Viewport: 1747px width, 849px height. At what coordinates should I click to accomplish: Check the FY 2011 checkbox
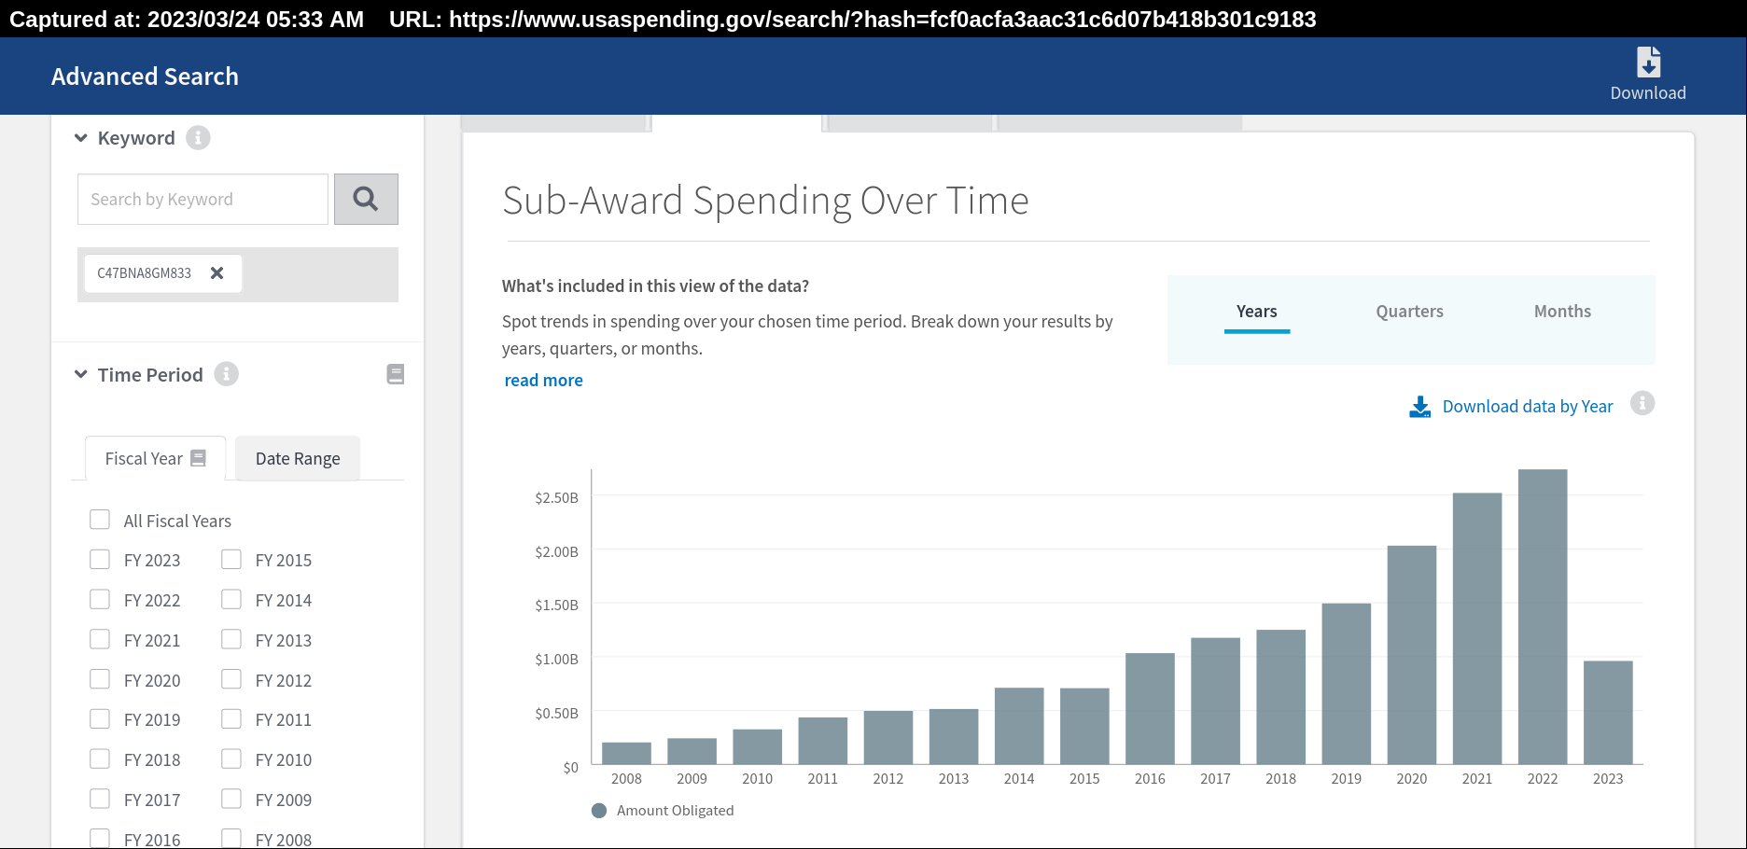[x=231, y=718]
